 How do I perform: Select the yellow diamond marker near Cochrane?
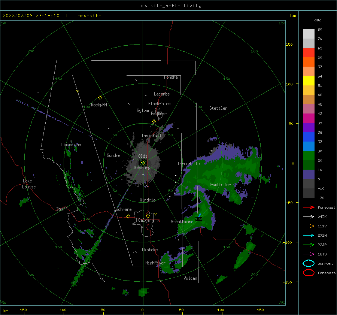coord(128,216)
